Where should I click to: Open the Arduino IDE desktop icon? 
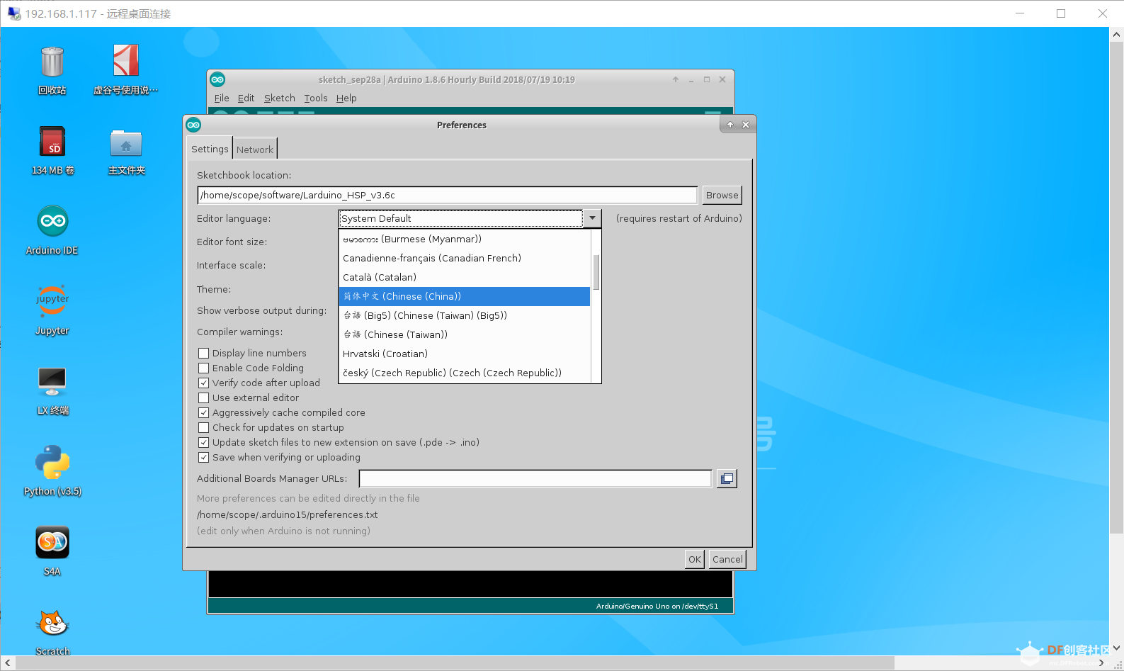click(x=52, y=222)
